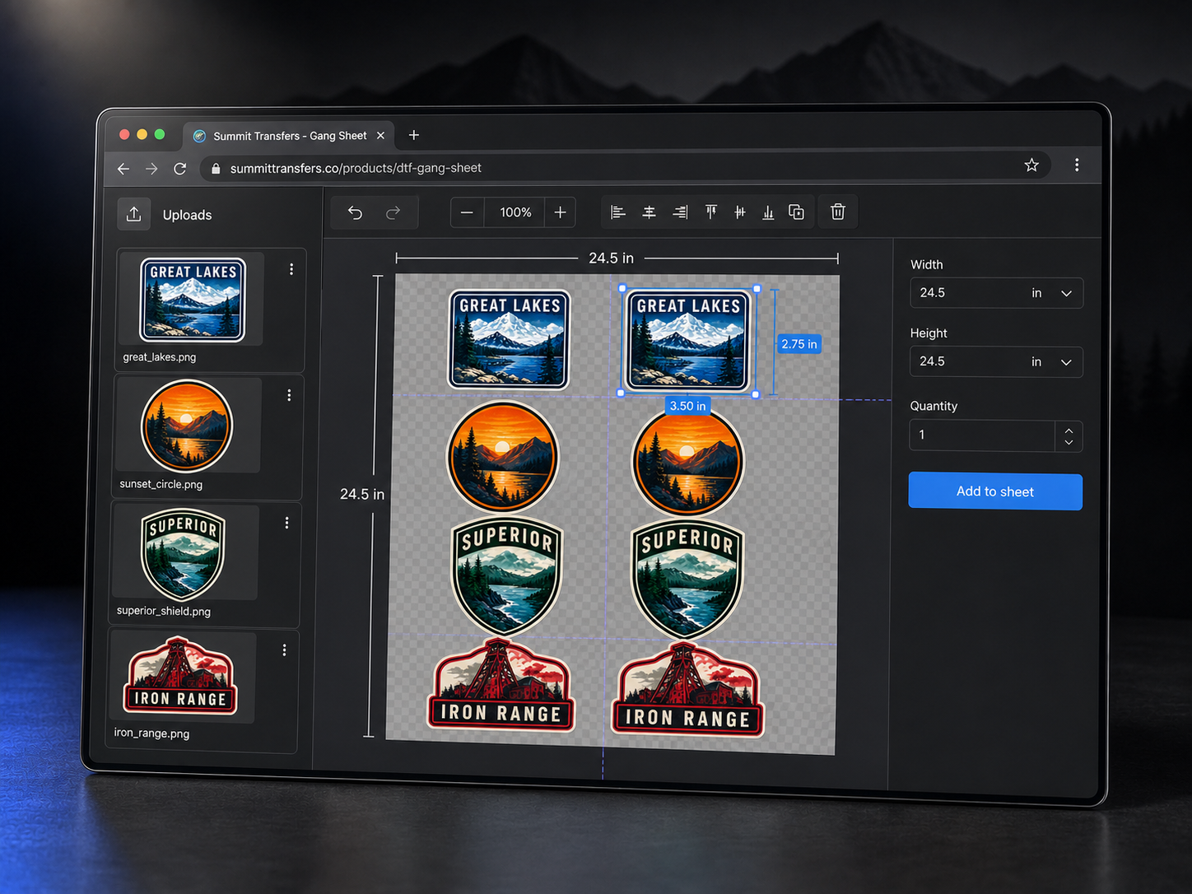Viewport: 1192px width, 894px height.
Task: Select the right-column sunset circle on canvas
Action: coord(687,461)
